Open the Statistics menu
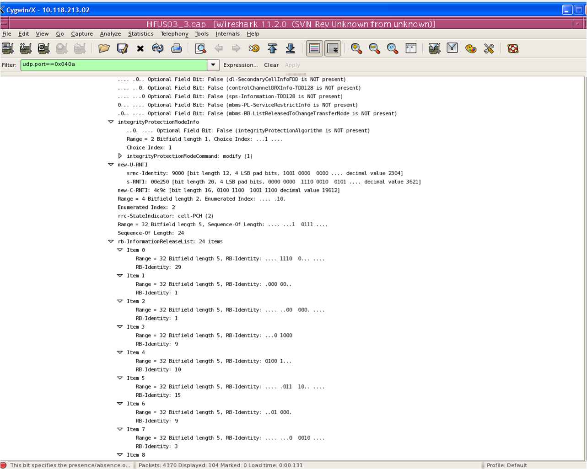The height and width of the screenshot is (469, 587). 140,34
